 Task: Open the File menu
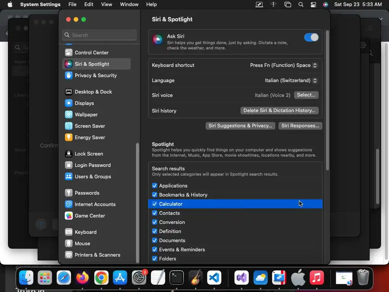[x=73, y=5]
